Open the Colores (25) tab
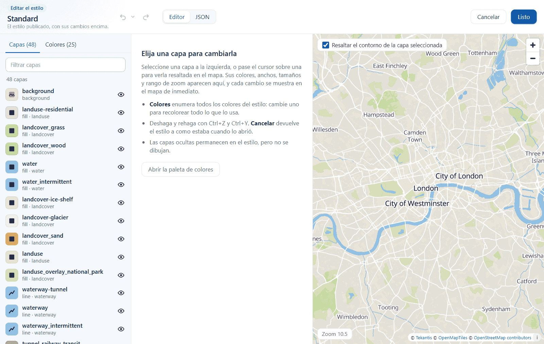544x344 pixels. [x=61, y=44]
